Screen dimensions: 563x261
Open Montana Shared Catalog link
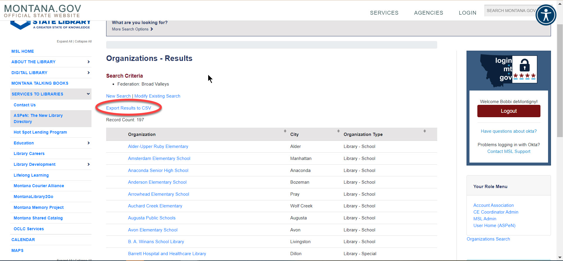pos(38,218)
